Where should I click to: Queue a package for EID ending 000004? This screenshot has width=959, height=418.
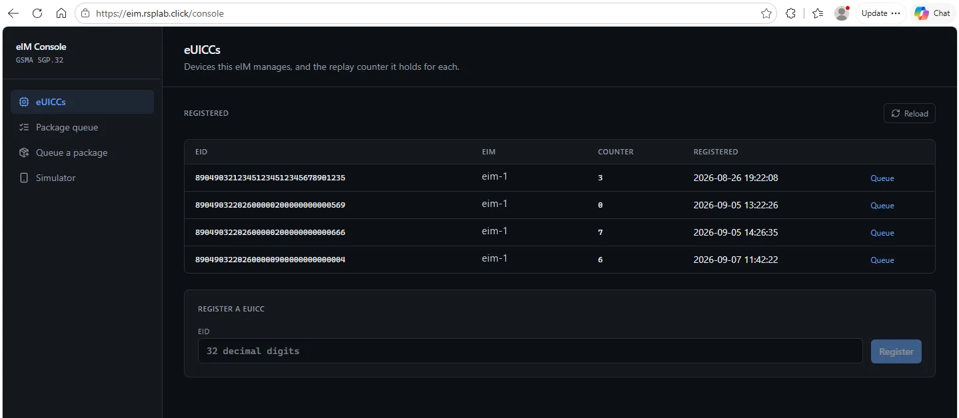click(882, 260)
